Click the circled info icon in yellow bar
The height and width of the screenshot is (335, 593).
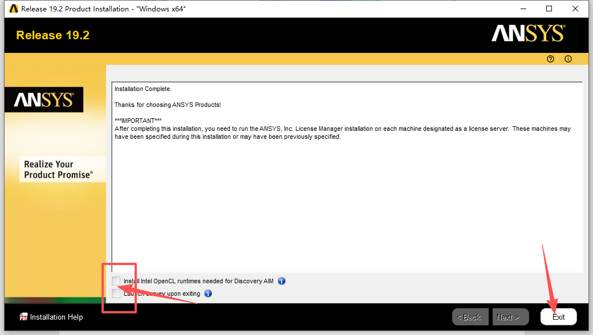[x=568, y=59]
